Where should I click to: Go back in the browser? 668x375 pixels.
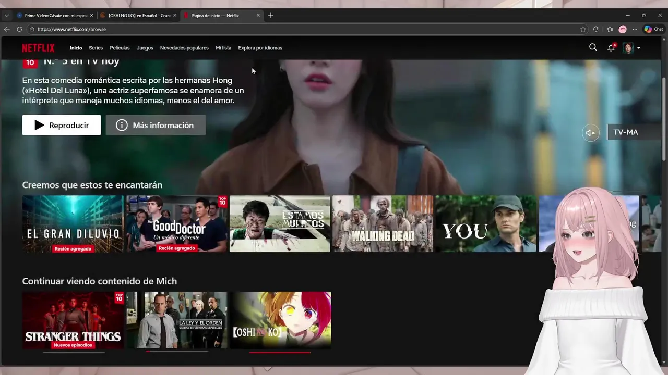click(7, 29)
